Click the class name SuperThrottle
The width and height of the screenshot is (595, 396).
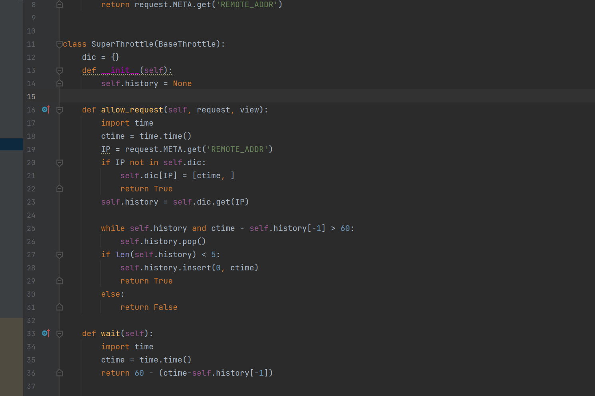click(123, 44)
